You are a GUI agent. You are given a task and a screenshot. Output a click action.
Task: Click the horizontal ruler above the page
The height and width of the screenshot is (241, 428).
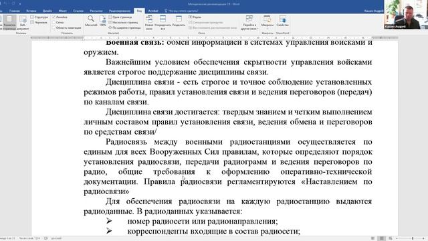click(x=215, y=37)
